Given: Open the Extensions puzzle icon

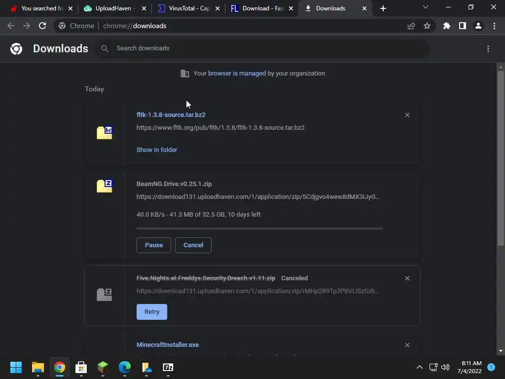Looking at the screenshot, I should click(447, 26).
